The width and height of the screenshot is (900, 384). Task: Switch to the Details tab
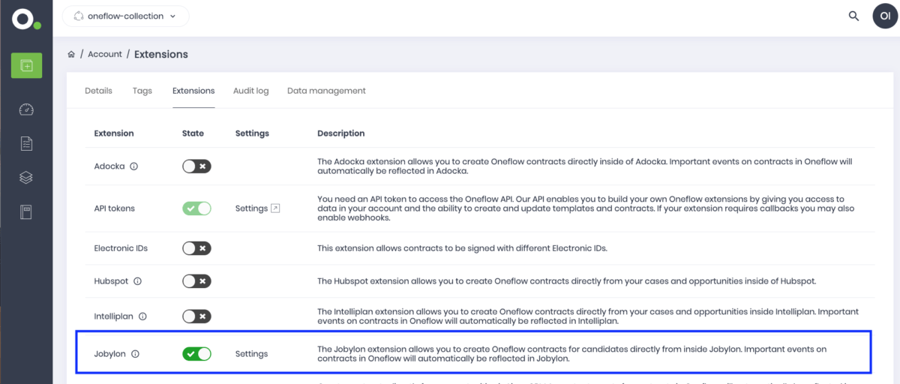[98, 91]
